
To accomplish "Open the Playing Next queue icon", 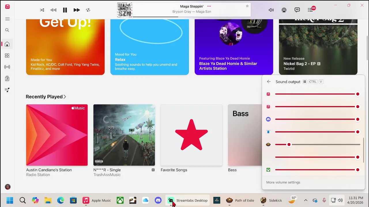I will tap(310, 10).
